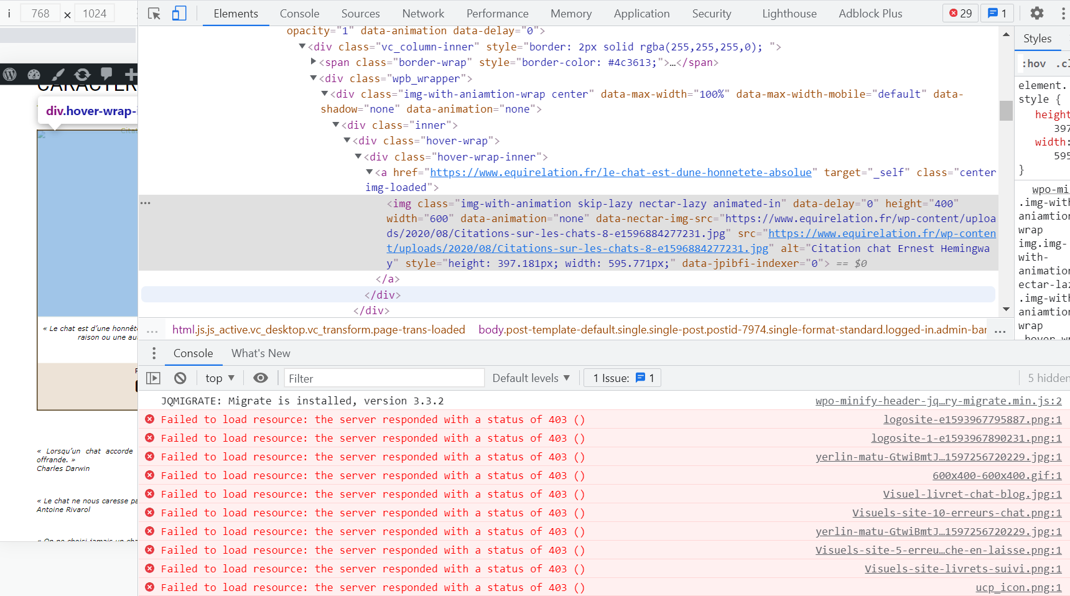Open the What's New drawer tab

pyautogui.click(x=261, y=353)
